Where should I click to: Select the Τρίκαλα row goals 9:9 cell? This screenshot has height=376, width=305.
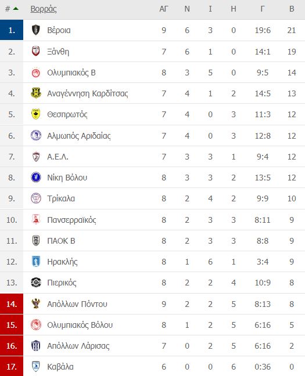pyautogui.click(x=263, y=198)
